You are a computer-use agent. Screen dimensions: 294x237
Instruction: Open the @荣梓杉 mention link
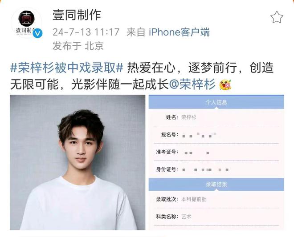(x=192, y=84)
